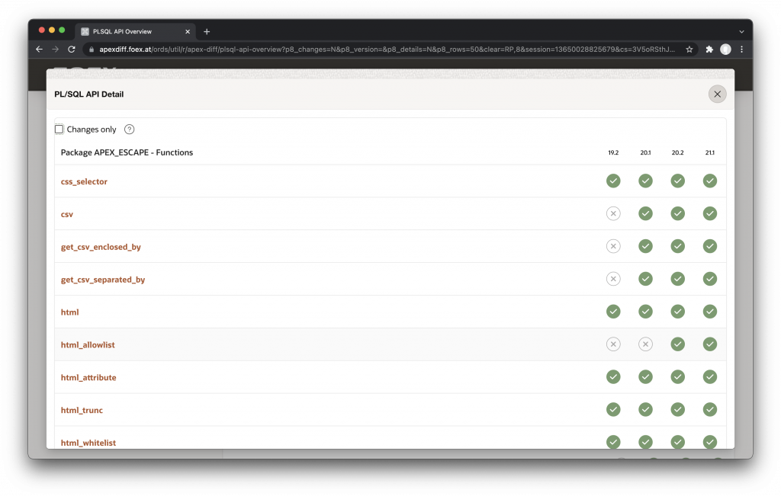The image size is (781, 496).
Task: Open the csv function link
Action: coord(67,214)
